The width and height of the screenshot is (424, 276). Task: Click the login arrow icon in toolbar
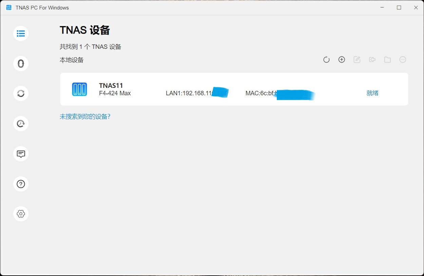click(372, 60)
